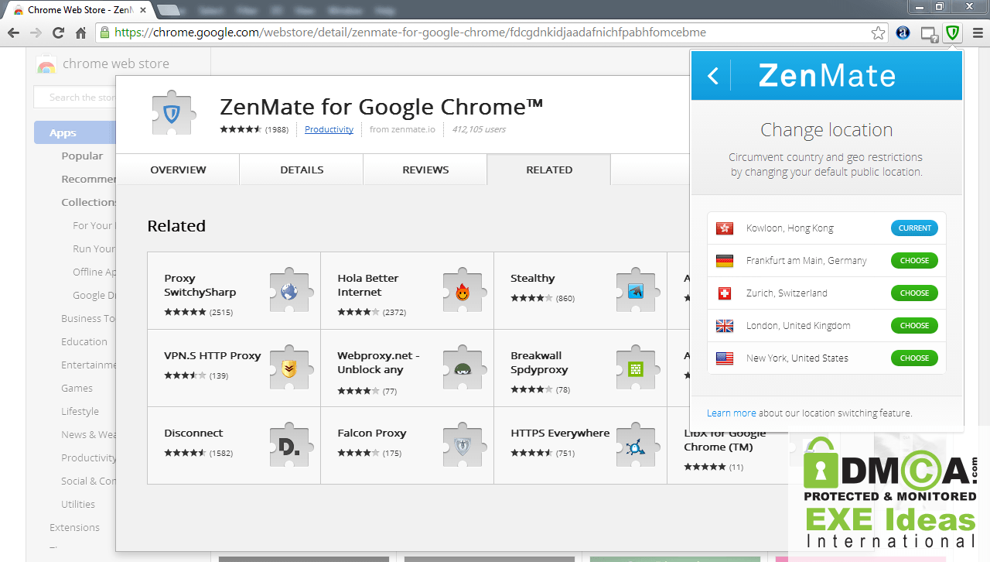Open Falcon Proxy title text
990x562 pixels.
pos(372,433)
